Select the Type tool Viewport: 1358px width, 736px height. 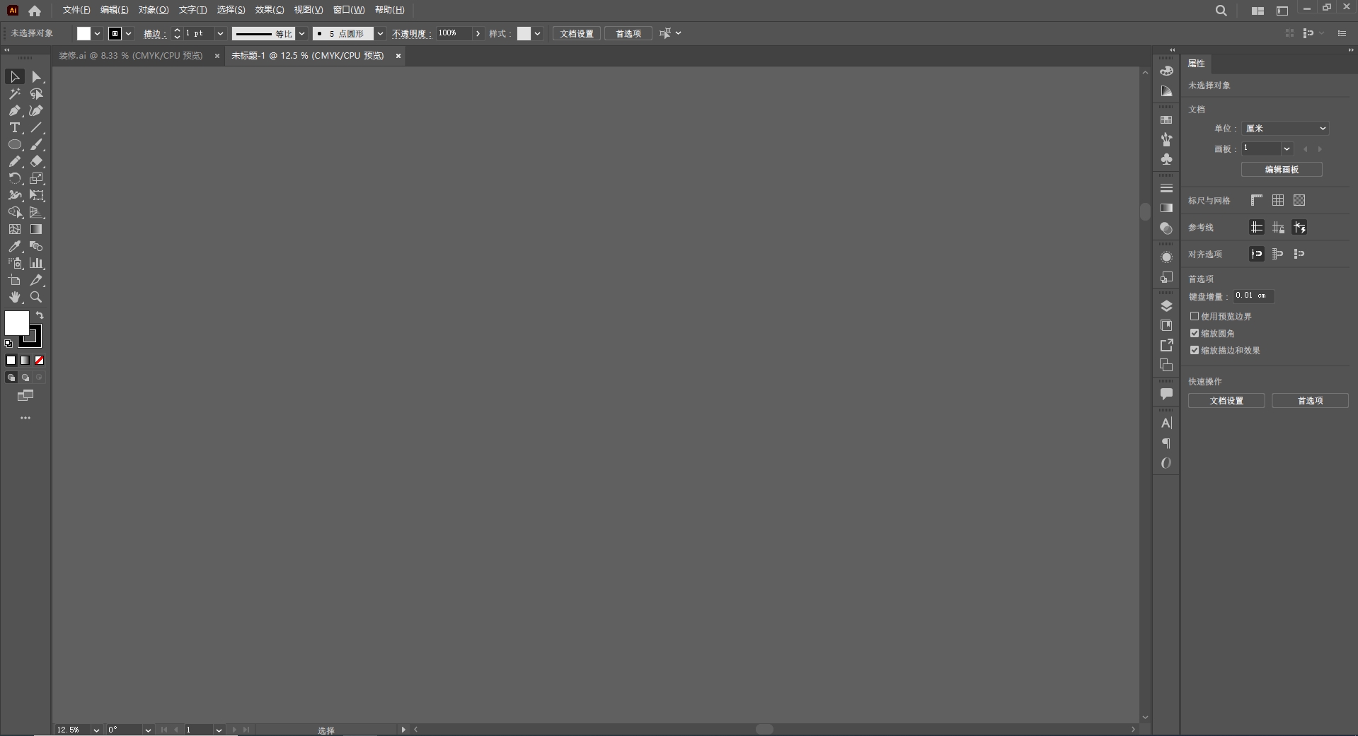tap(14, 127)
